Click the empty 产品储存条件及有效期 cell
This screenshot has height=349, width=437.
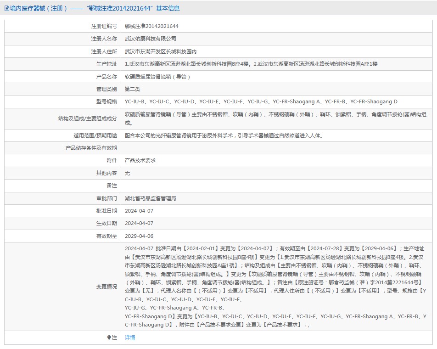click(275, 148)
